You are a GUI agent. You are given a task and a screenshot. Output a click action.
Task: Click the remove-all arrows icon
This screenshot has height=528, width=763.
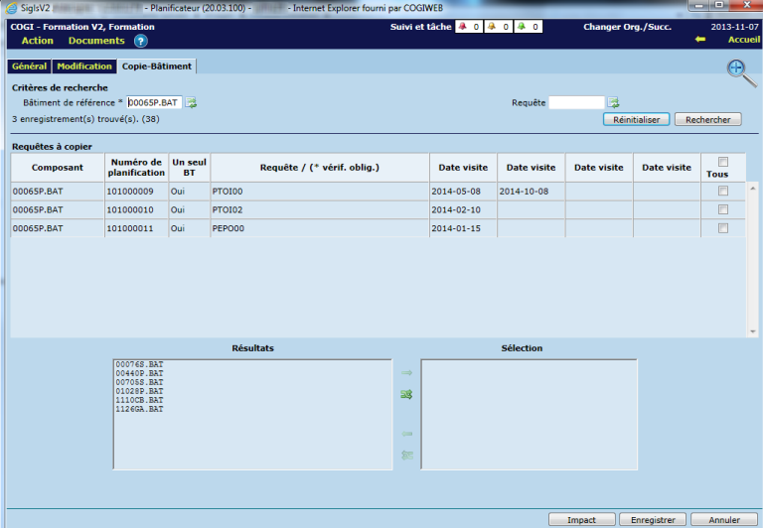click(406, 455)
